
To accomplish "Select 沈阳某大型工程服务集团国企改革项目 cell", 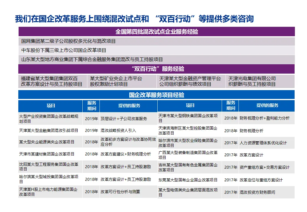I will (x=50, y=167).
